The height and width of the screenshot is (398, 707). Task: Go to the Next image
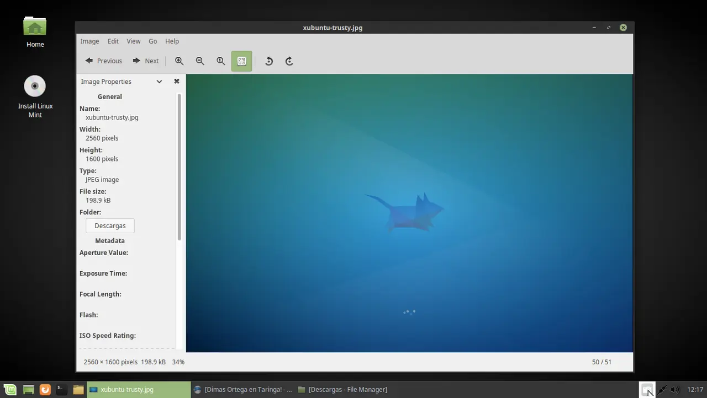pos(146,61)
